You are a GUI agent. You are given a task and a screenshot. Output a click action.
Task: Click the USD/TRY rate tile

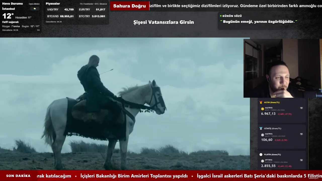(60, 10)
